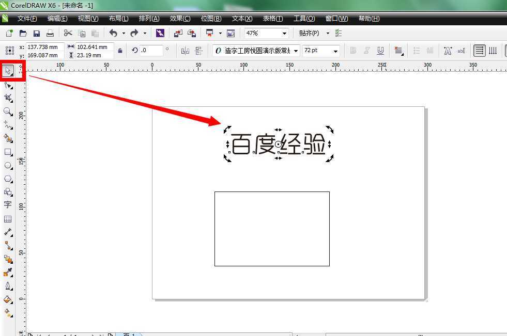Select the Ellipse tool

(8, 166)
